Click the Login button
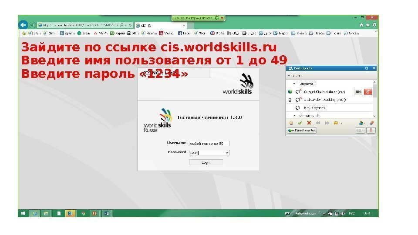This screenshot has width=418, height=235. [206, 162]
